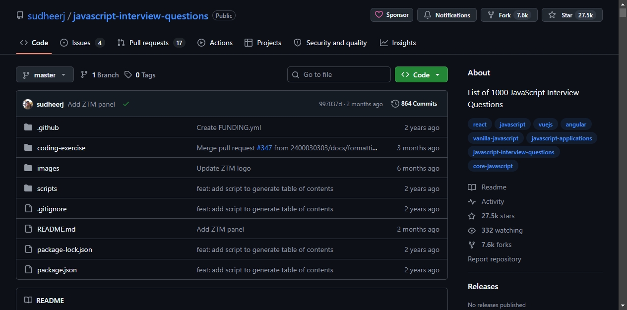Fork the repository via Fork button

click(509, 15)
